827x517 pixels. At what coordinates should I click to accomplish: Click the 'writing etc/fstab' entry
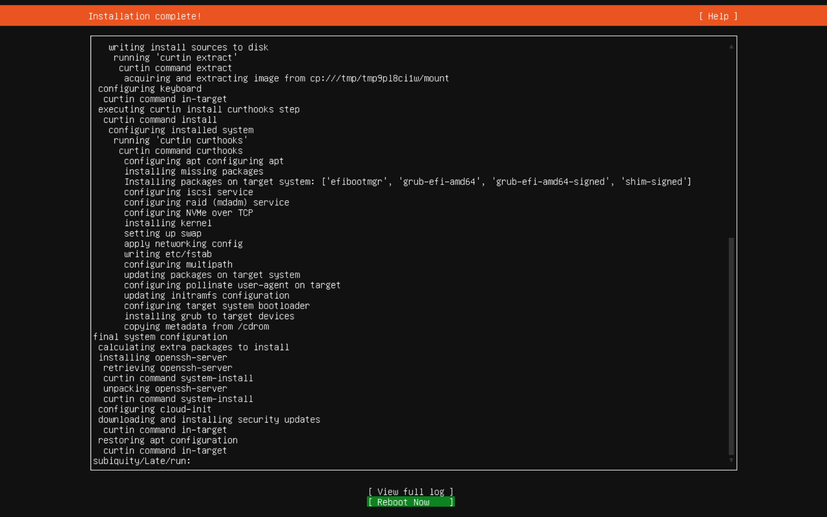point(168,254)
